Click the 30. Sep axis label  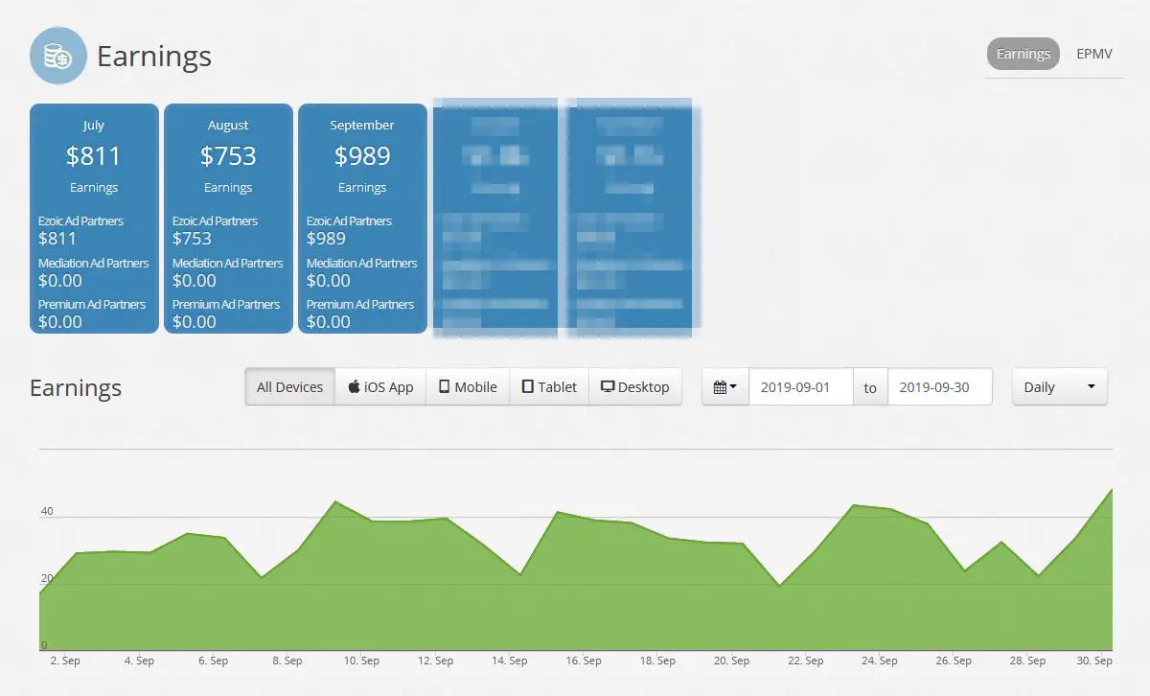1093,661
